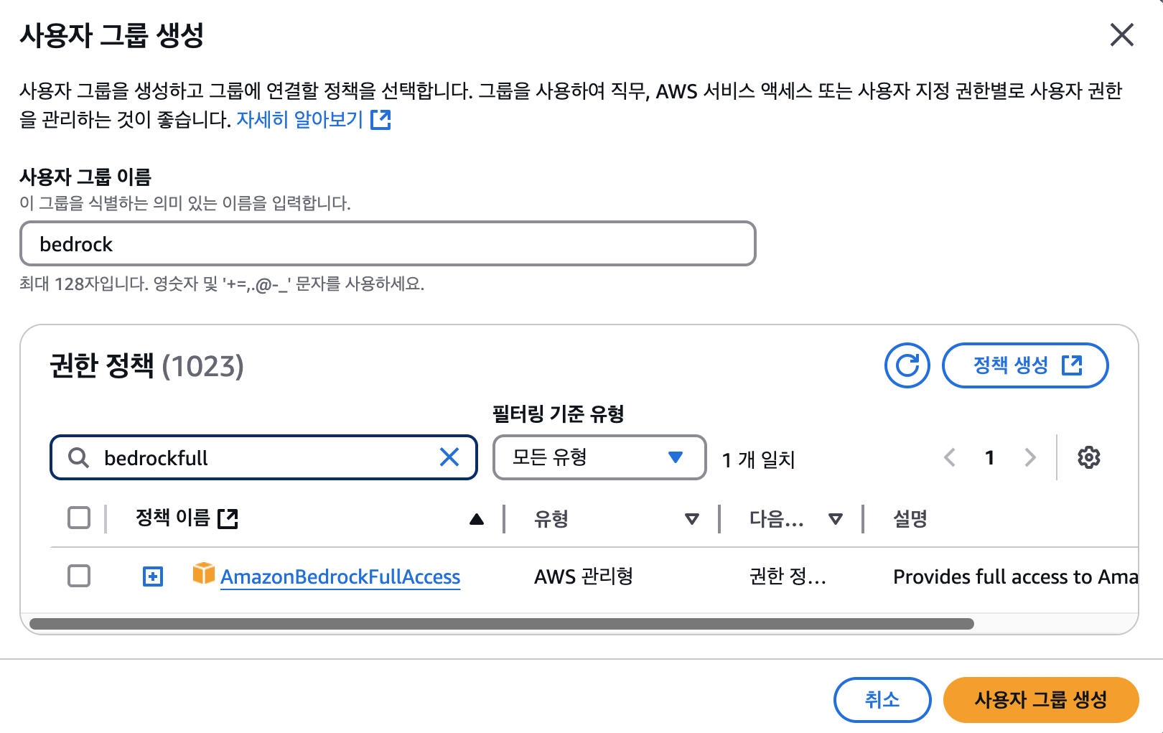Expand AmazonBedrockFullAccess policy details plus icon

tap(153, 576)
